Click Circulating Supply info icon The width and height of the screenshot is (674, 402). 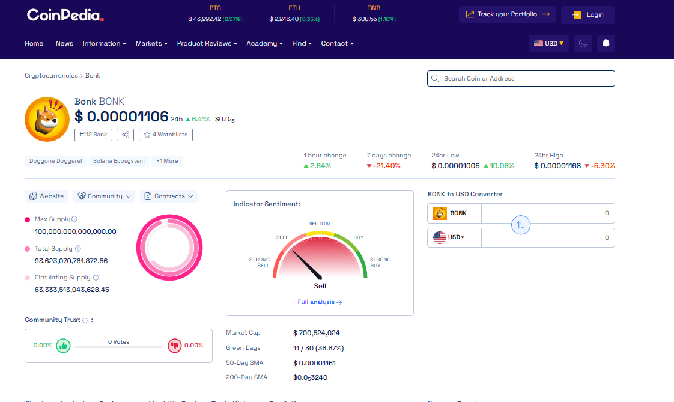96,278
